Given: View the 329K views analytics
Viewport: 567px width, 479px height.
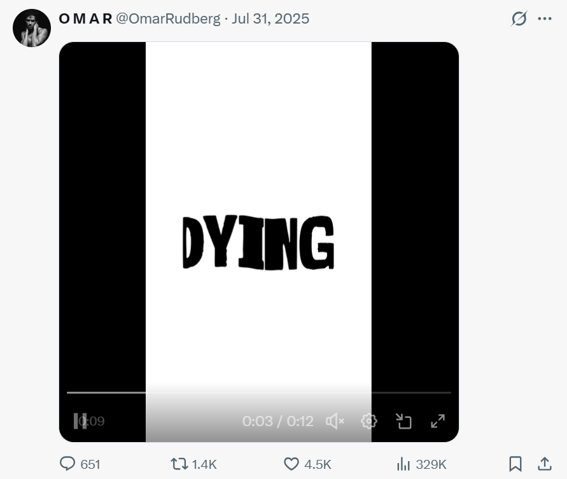Looking at the screenshot, I should [403, 464].
